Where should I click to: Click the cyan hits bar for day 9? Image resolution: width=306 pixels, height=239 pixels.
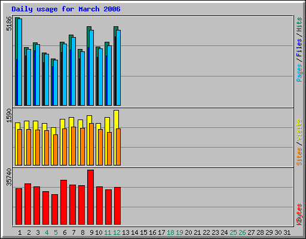click(x=91, y=68)
